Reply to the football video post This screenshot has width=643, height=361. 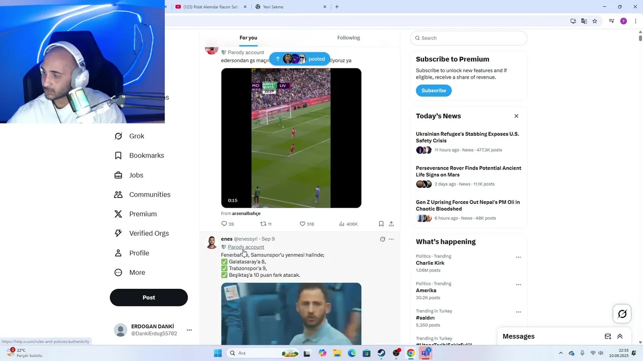tap(228, 224)
